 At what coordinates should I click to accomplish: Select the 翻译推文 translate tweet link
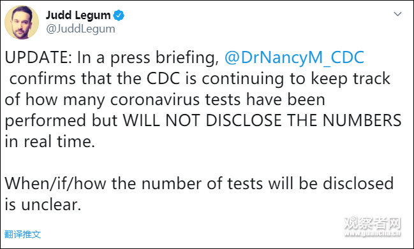pos(23,234)
